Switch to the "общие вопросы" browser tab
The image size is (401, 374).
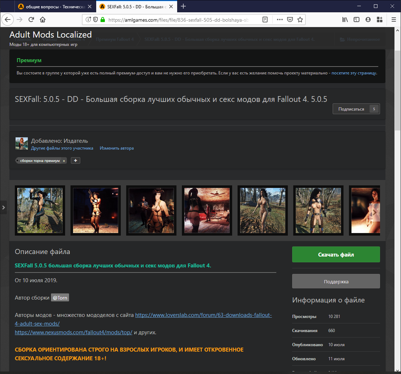(54, 6)
